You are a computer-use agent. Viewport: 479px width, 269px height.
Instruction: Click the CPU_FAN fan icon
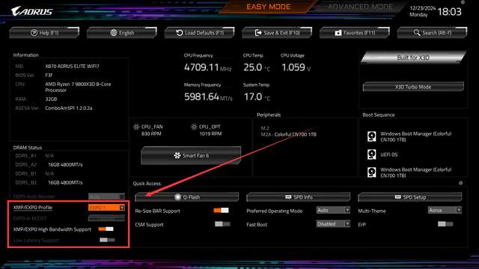[x=136, y=127]
